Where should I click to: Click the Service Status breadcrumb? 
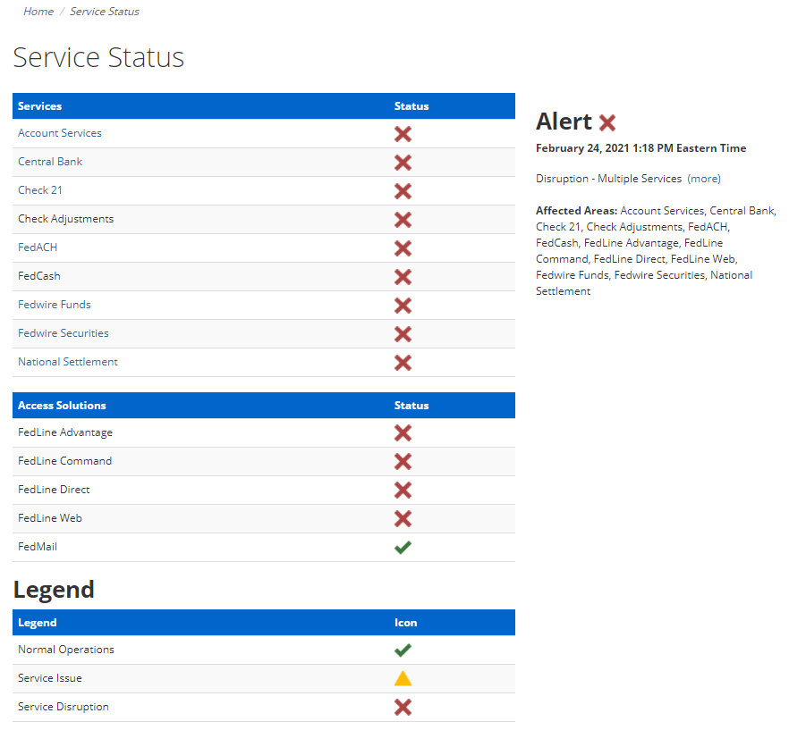click(104, 12)
